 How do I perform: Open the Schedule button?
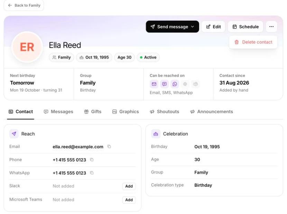coord(245,27)
